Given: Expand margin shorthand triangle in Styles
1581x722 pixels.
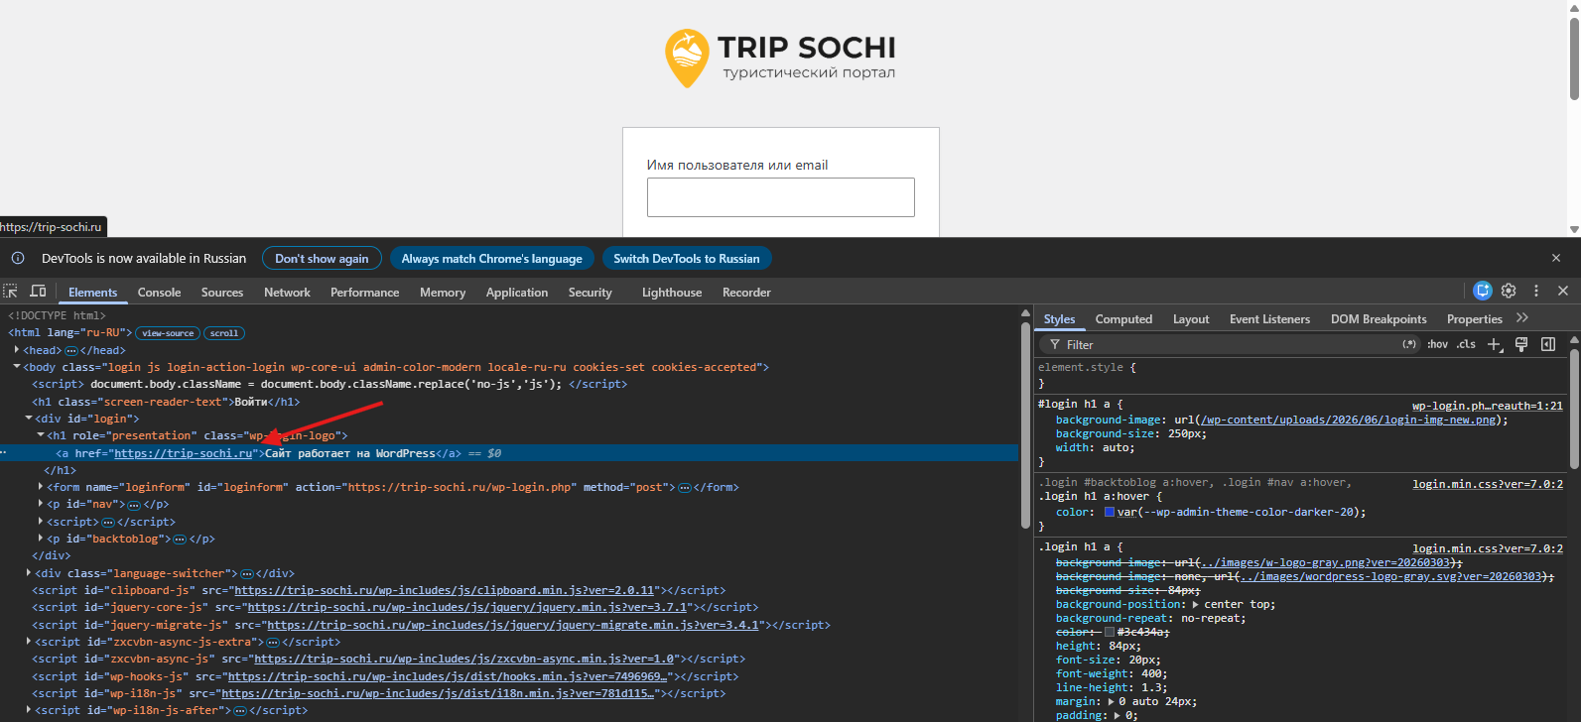Looking at the screenshot, I should click(1112, 701).
